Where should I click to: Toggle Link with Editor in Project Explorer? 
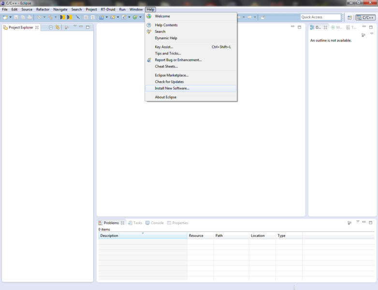(x=58, y=27)
